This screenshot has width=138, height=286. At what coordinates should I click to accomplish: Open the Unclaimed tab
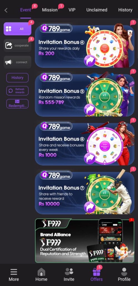(97, 10)
